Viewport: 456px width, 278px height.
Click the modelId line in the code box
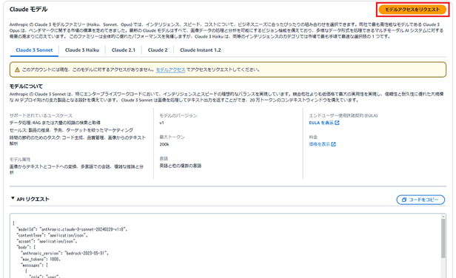click(x=72, y=229)
